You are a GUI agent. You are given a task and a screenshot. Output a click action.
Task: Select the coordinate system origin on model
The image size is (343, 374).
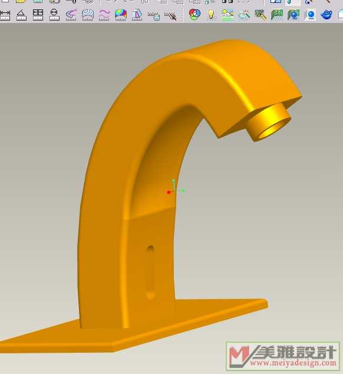[x=174, y=191]
